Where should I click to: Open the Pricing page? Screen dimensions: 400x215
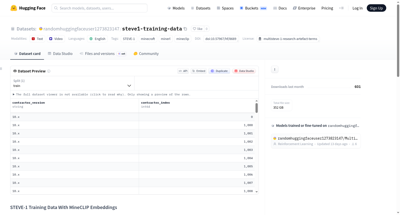(x=327, y=8)
